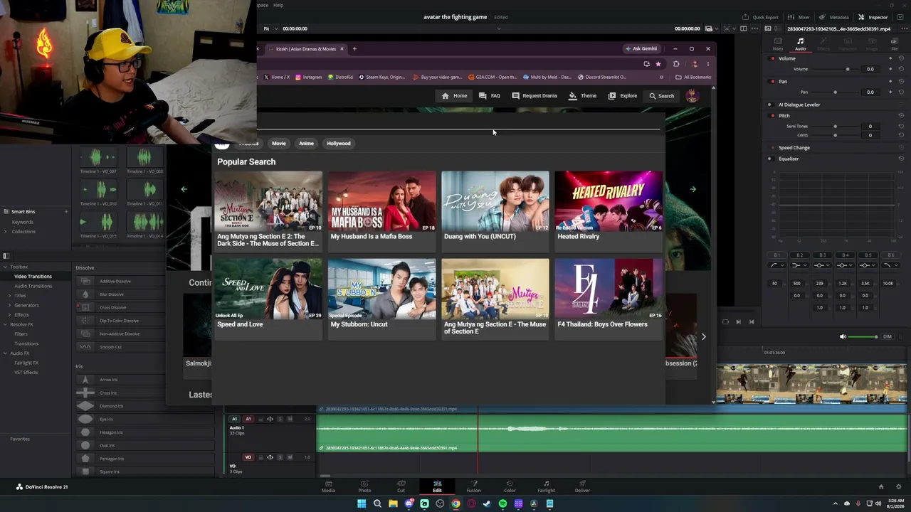This screenshot has height=512, width=911.
Task: Enable the Equalizer switch
Action: point(769,159)
